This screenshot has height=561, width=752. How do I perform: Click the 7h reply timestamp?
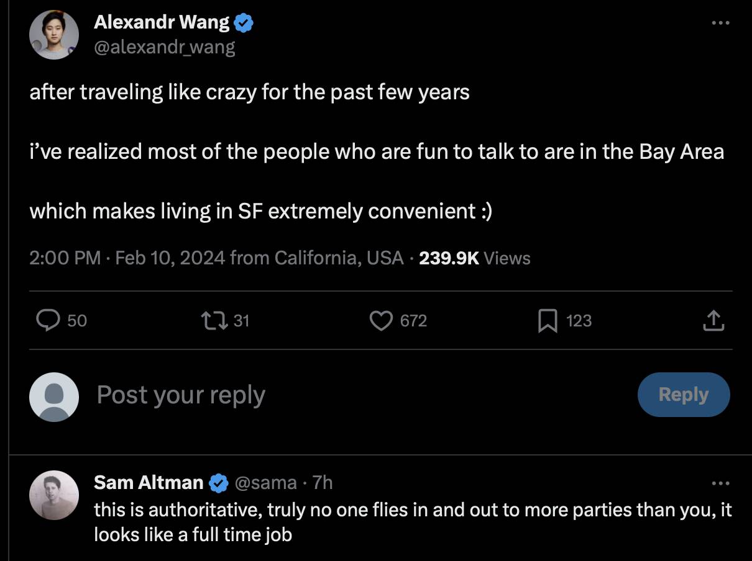tap(323, 482)
